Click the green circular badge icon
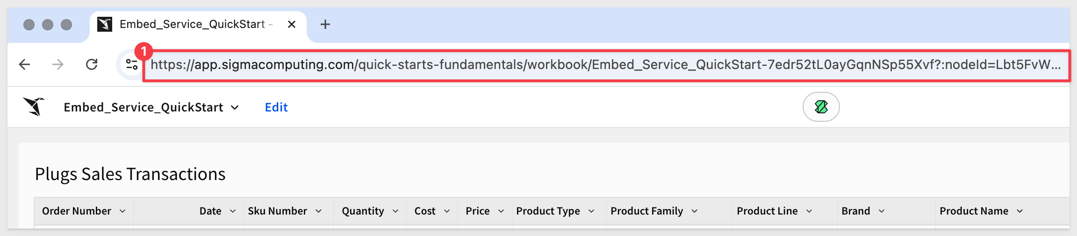This screenshot has height=236, width=1077. pyautogui.click(x=821, y=107)
